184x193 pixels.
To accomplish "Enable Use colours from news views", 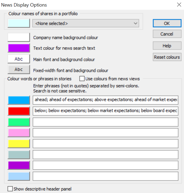I will pos(82,78).
